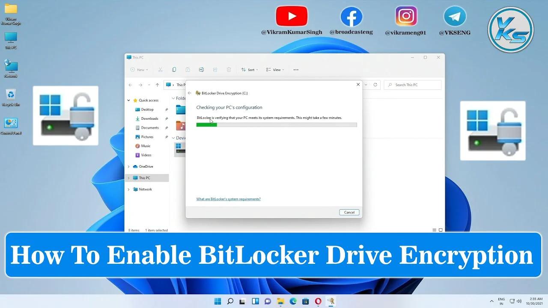Click the Share icon in Explorer toolbar
The height and width of the screenshot is (308, 548).
(x=215, y=69)
